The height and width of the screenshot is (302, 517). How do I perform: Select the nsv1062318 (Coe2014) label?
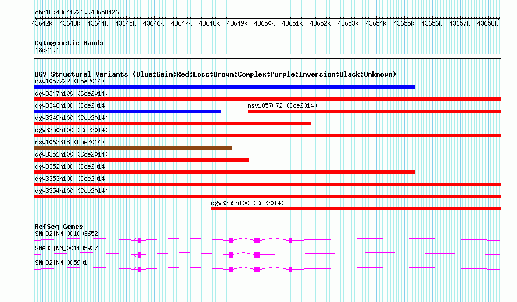(x=70, y=142)
